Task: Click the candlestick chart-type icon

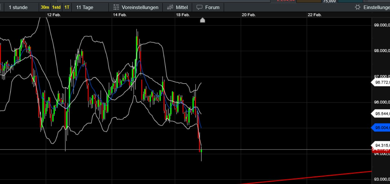Action: (x=170, y=7)
